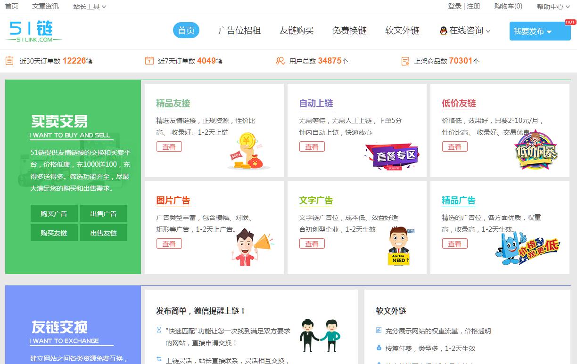Click the 用户总数 users icon
577x364 pixels.
(280, 61)
